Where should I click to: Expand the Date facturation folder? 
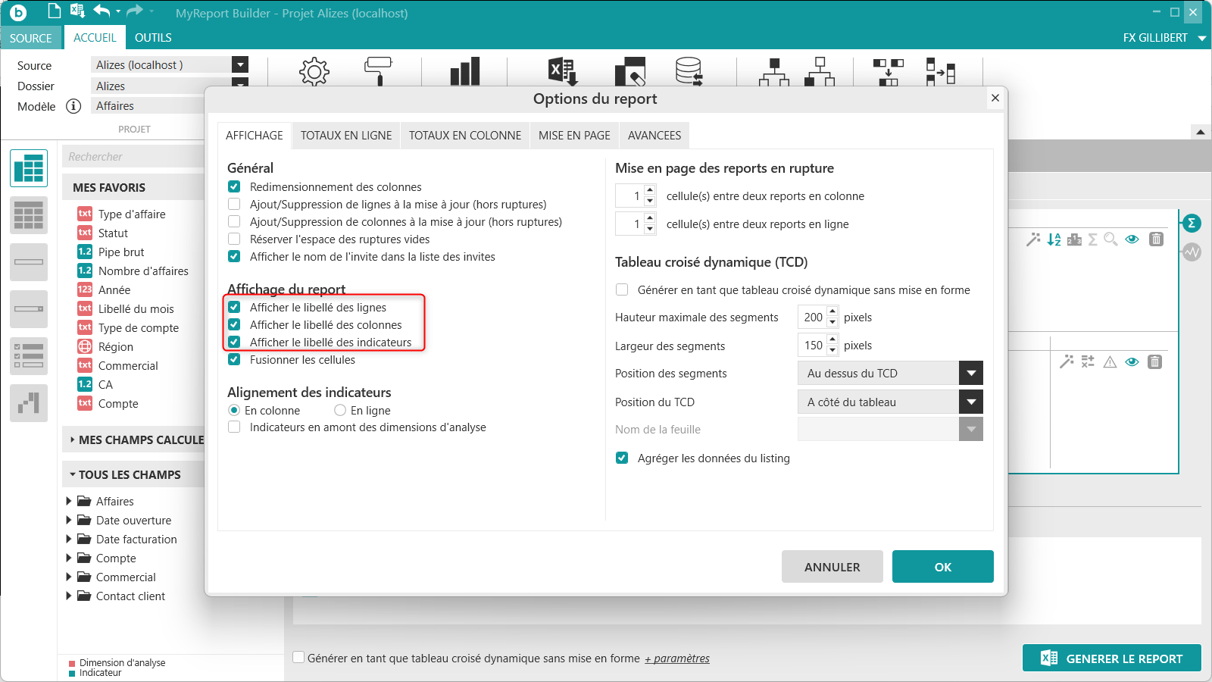pos(69,540)
